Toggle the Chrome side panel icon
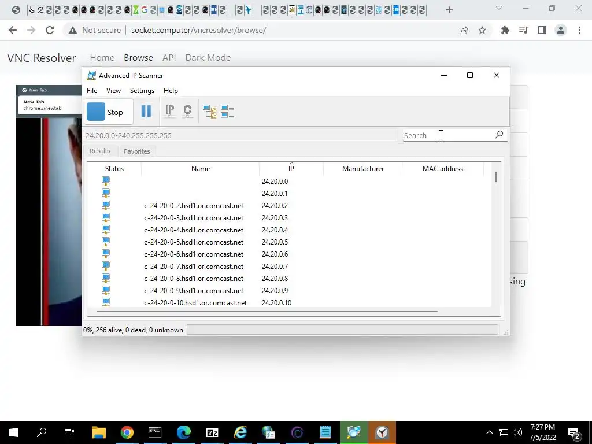592x444 pixels. pyautogui.click(x=542, y=30)
